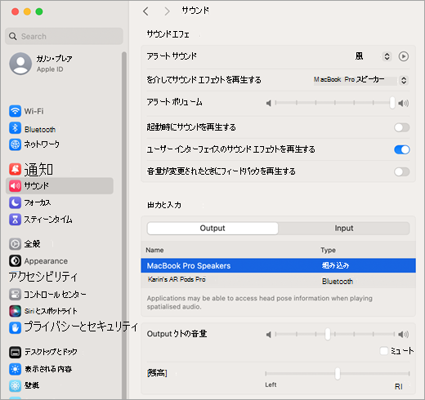Select the サウンド speaker icon in sidebar
425x400 pixels.
point(15,186)
